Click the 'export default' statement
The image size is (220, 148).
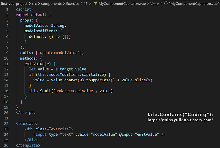tap(31, 15)
